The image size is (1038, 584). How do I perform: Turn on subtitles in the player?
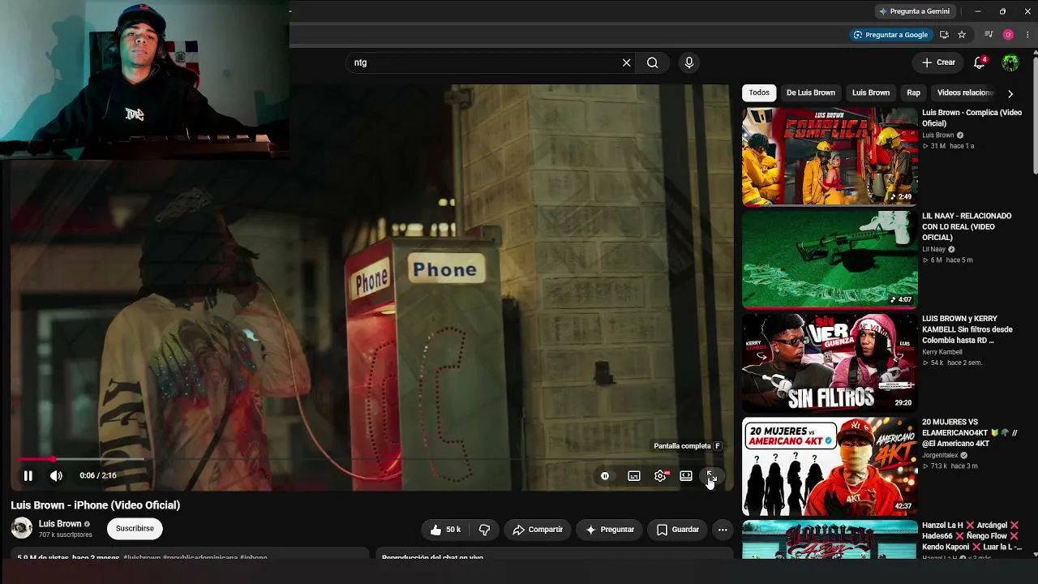634,476
